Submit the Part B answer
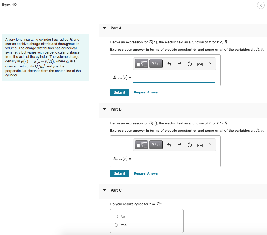The width and height of the screenshot is (267, 235). (x=119, y=173)
